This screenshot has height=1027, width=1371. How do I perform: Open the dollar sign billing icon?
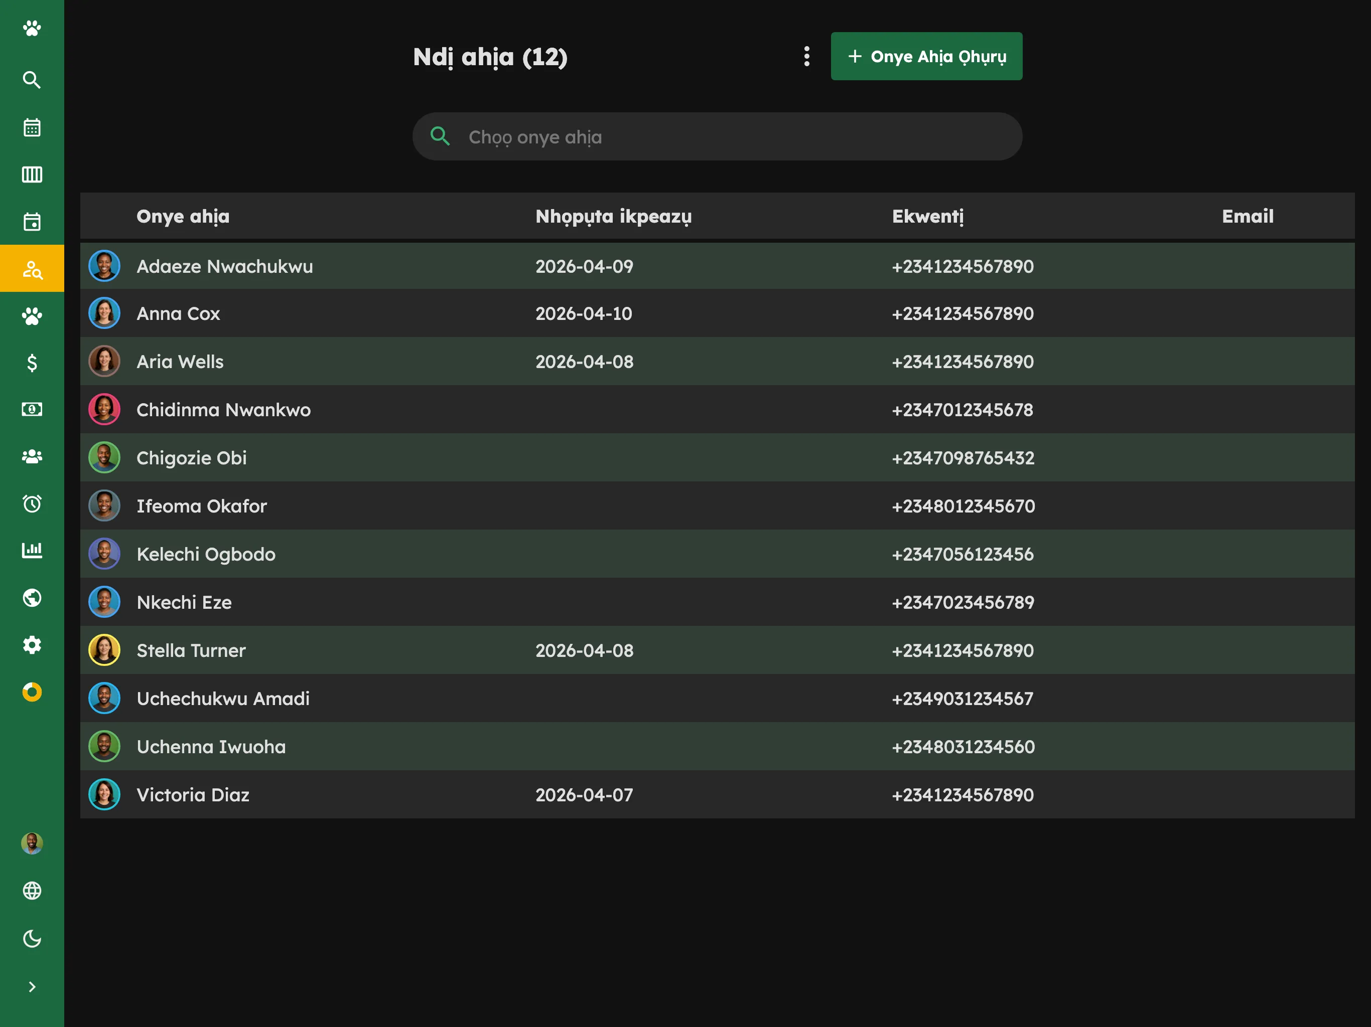pyautogui.click(x=32, y=363)
